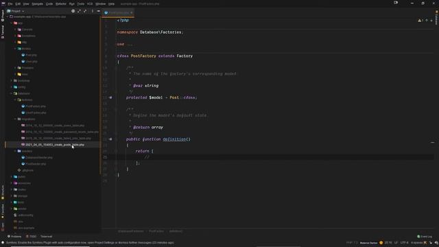Collapse the example-app root node
The image size is (439, 247).
(8, 16)
